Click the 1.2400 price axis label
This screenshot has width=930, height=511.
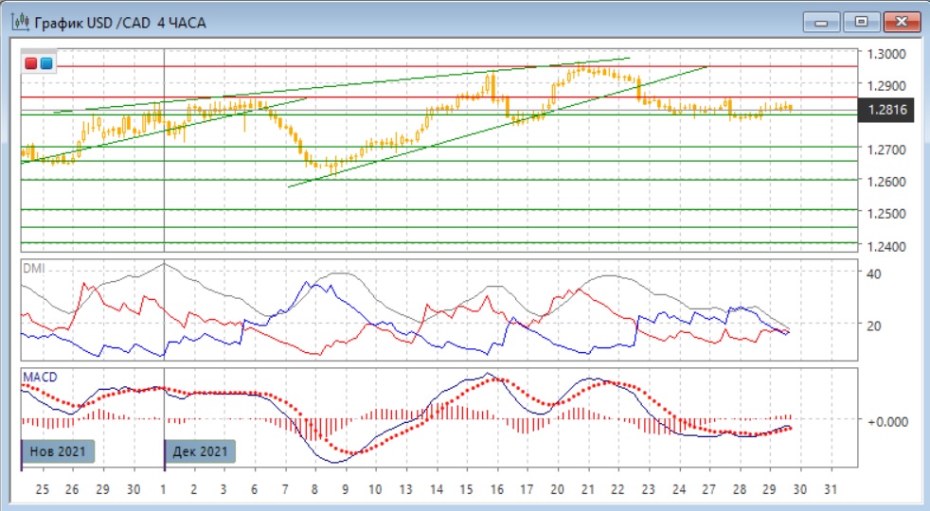pyautogui.click(x=888, y=246)
